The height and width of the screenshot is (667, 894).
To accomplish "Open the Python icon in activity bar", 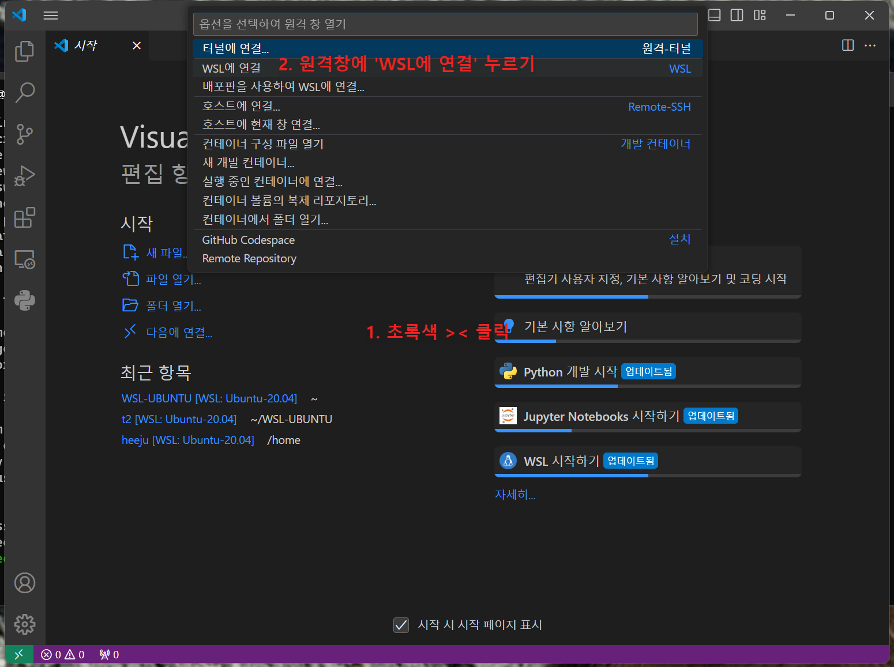I will [x=25, y=300].
